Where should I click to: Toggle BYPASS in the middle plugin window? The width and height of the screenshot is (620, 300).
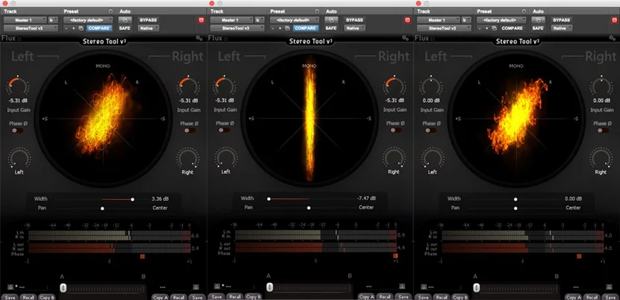(x=354, y=19)
